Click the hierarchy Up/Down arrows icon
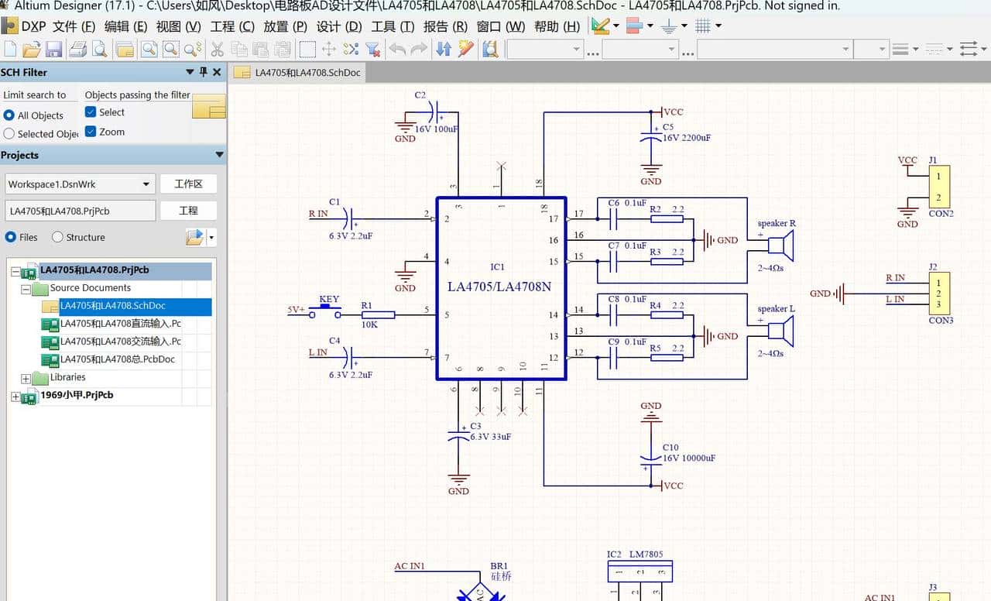 pyautogui.click(x=444, y=50)
